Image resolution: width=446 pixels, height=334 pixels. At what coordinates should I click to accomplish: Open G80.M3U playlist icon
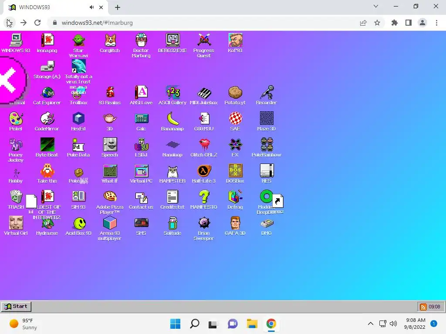204,119
